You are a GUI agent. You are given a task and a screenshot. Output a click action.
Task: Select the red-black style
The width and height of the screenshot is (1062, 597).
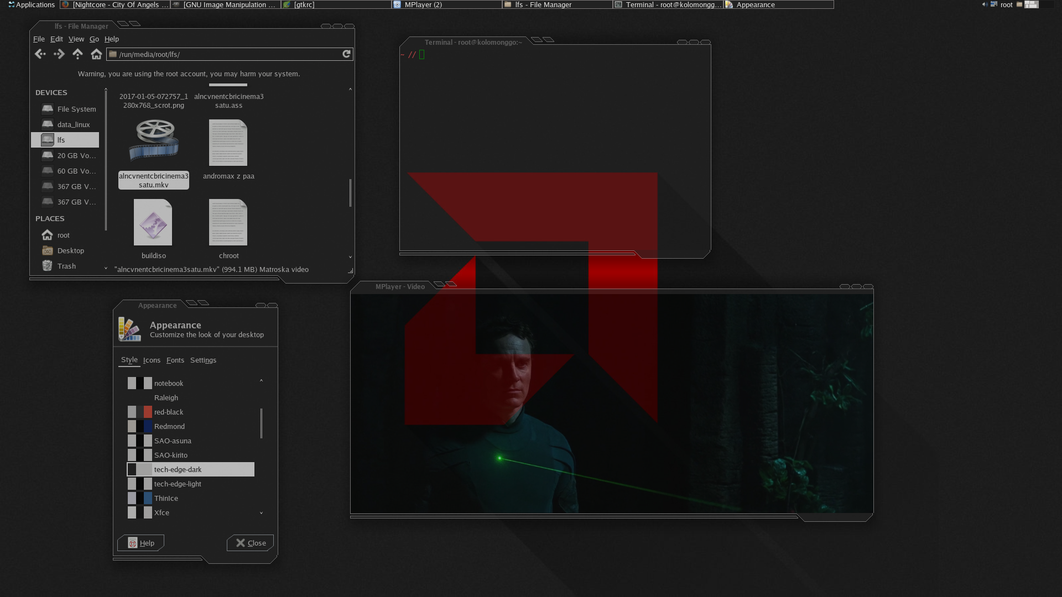point(191,412)
